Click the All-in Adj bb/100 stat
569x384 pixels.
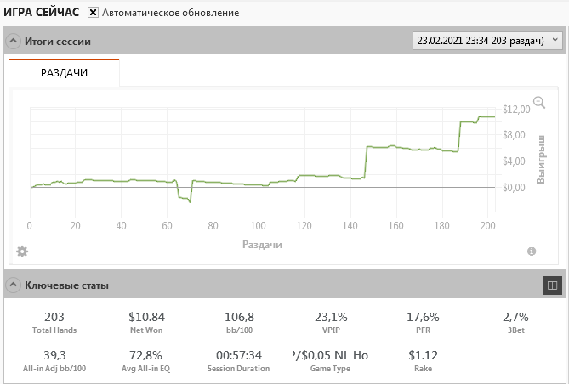54,360
